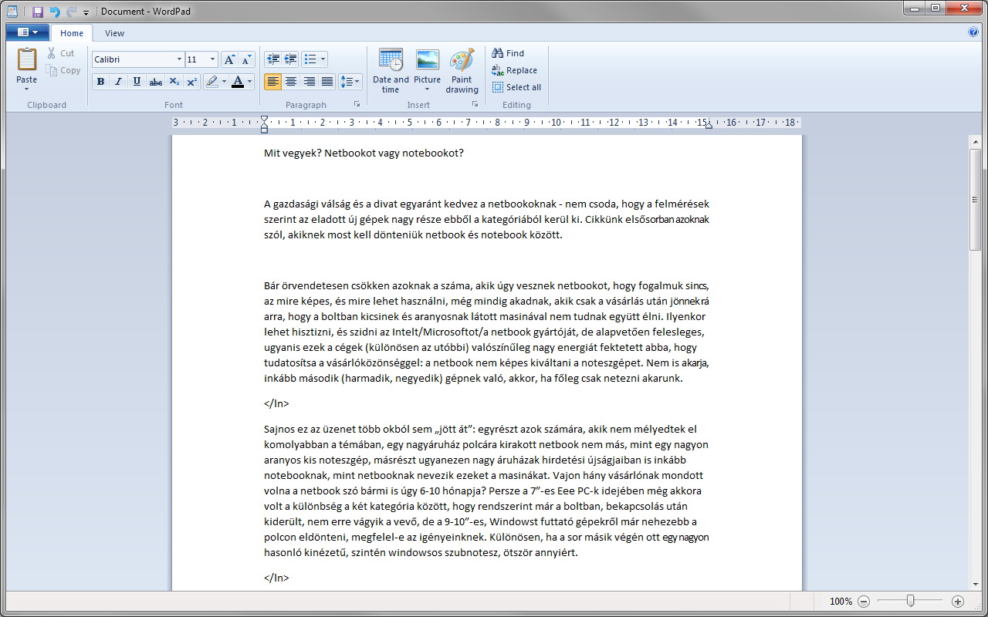
Task: Open the Insert object dialog launcher
Action: pyautogui.click(x=475, y=104)
